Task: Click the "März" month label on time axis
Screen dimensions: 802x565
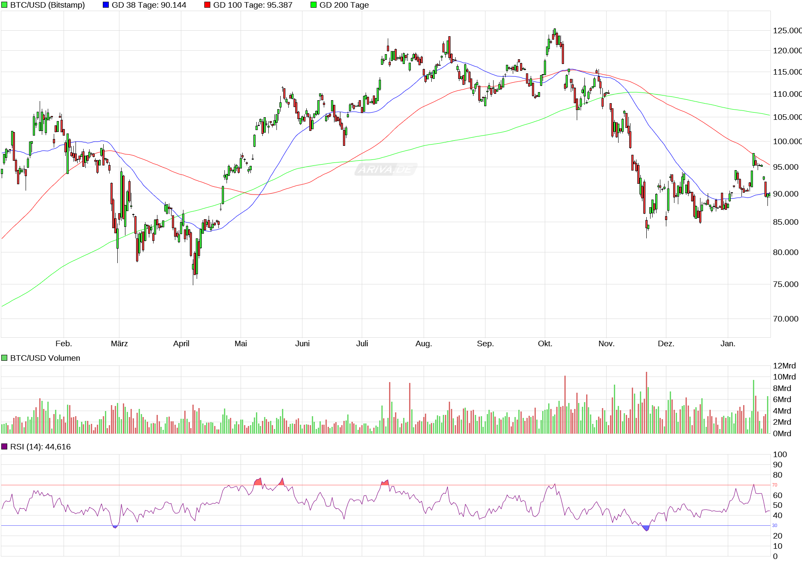Action: 119,344
